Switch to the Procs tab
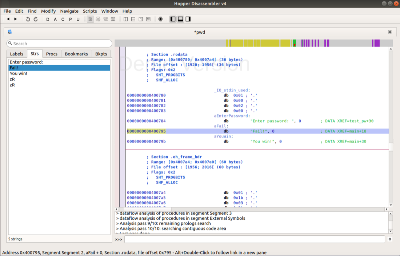The height and width of the screenshot is (256, 400). (52, 54)
